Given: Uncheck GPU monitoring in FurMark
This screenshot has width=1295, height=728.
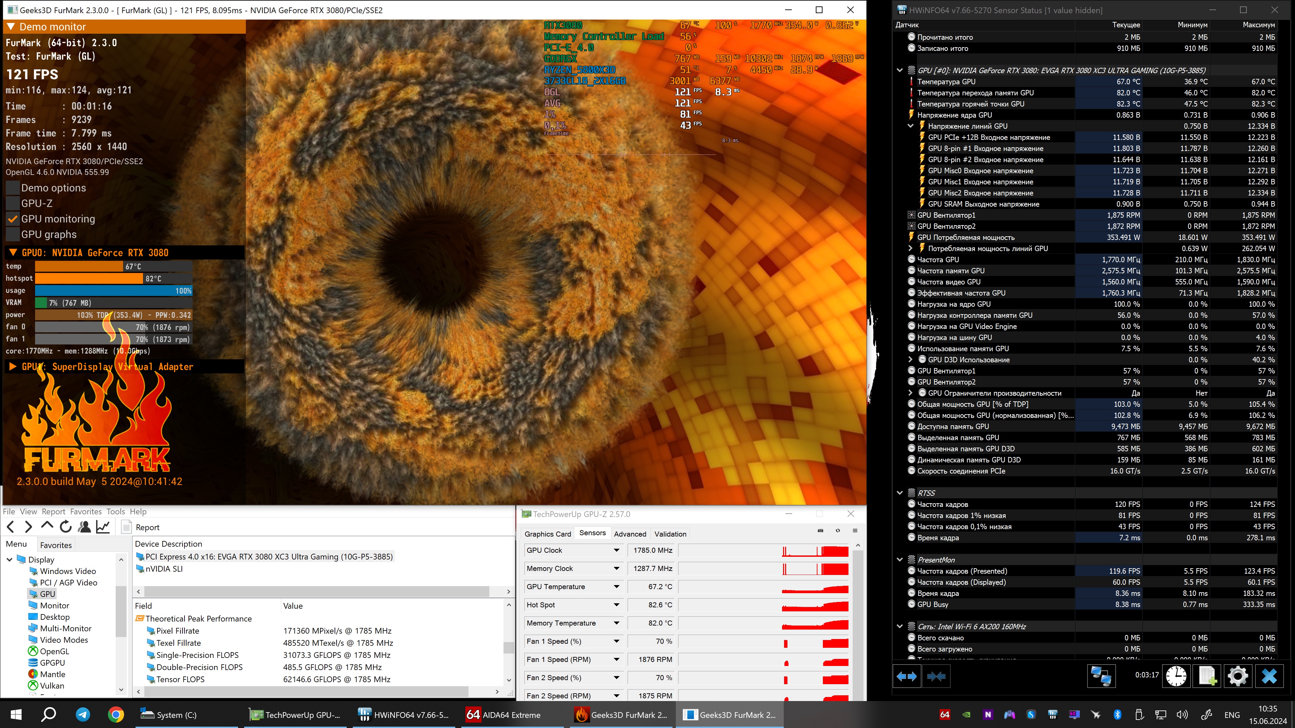Looking at the screenshot, I should (13, 219).
